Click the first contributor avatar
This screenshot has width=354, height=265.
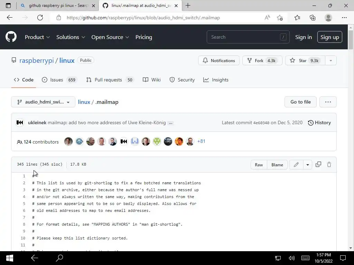pos(68,141)
